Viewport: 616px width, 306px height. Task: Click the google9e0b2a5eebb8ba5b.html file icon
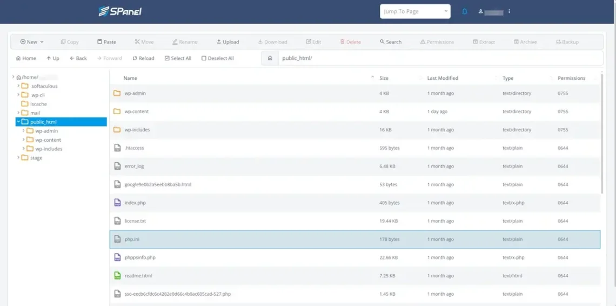pos(117,184)
